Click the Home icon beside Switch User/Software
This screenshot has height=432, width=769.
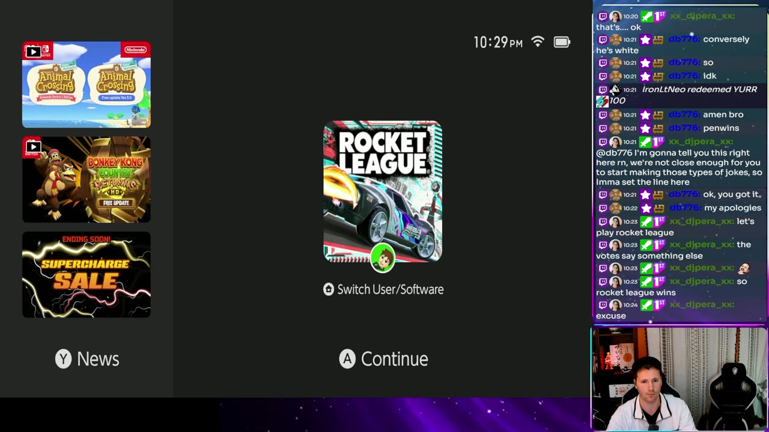click(x=329, y=289)
